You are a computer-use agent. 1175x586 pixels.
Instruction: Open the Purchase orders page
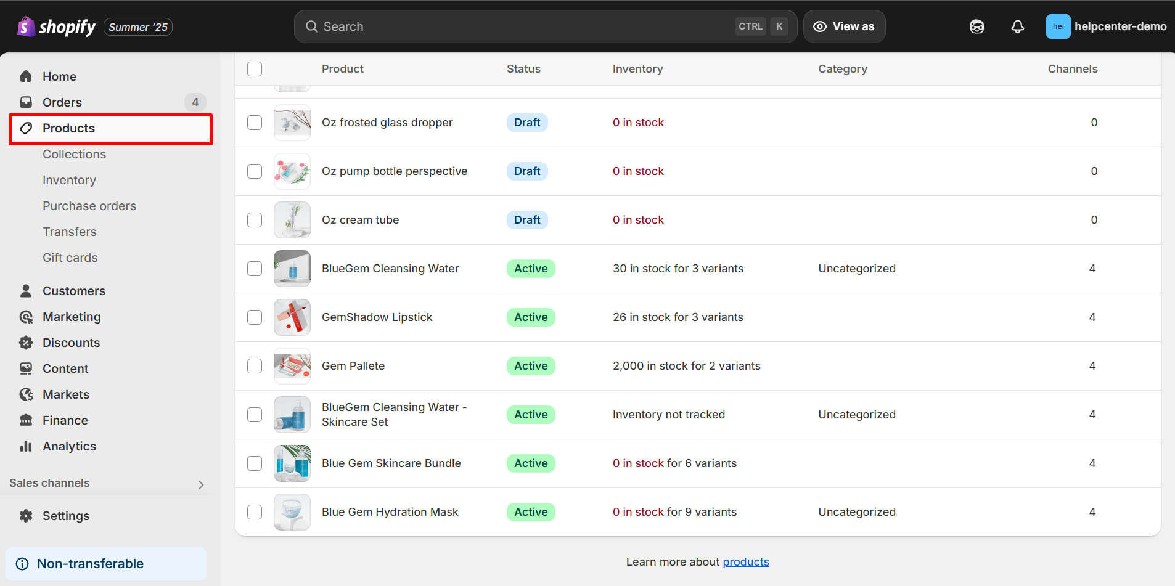coord(89,206)
